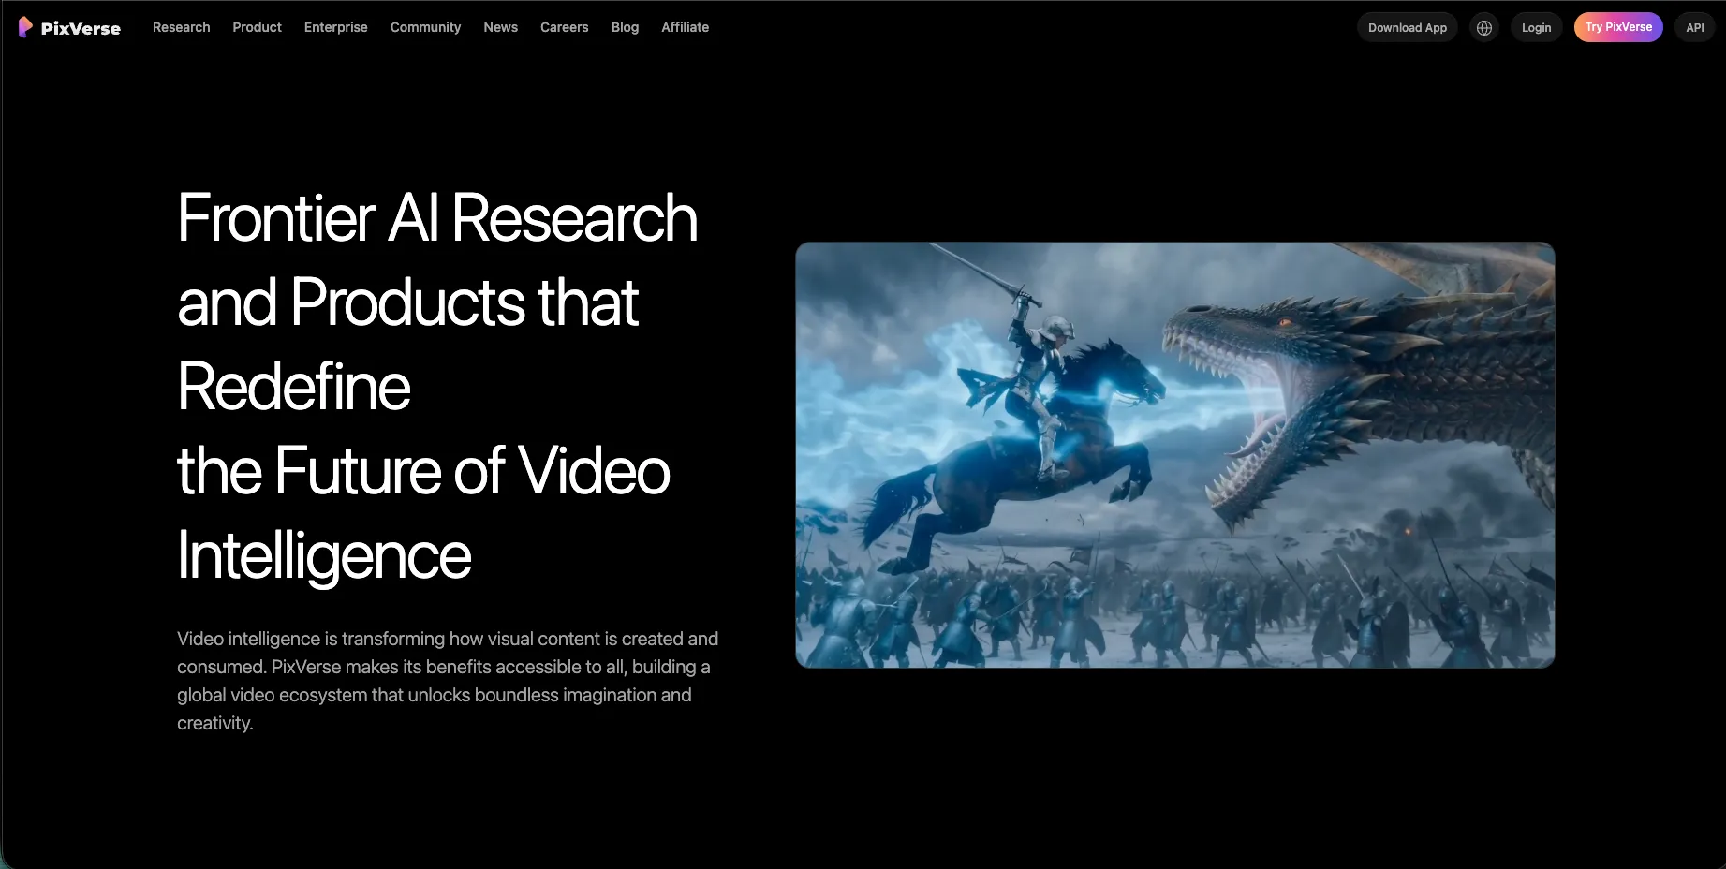The width and height of the screenshot is (1726, 869).
Task: Open the Careers page
Action: (x=565, y=27)
